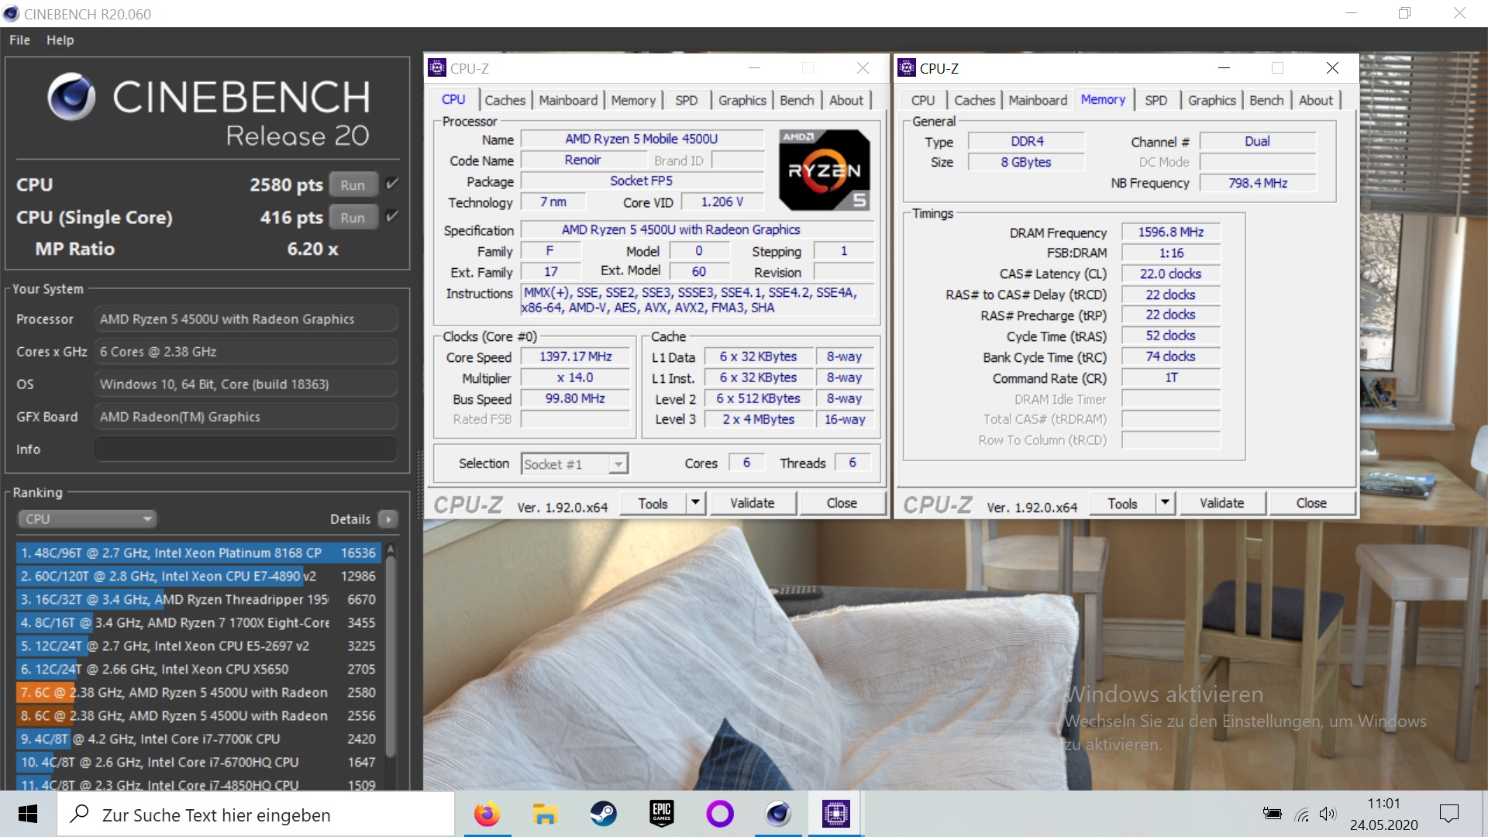
Task: Run the CPU multi-core benchmark
Action: click(353, 185)
